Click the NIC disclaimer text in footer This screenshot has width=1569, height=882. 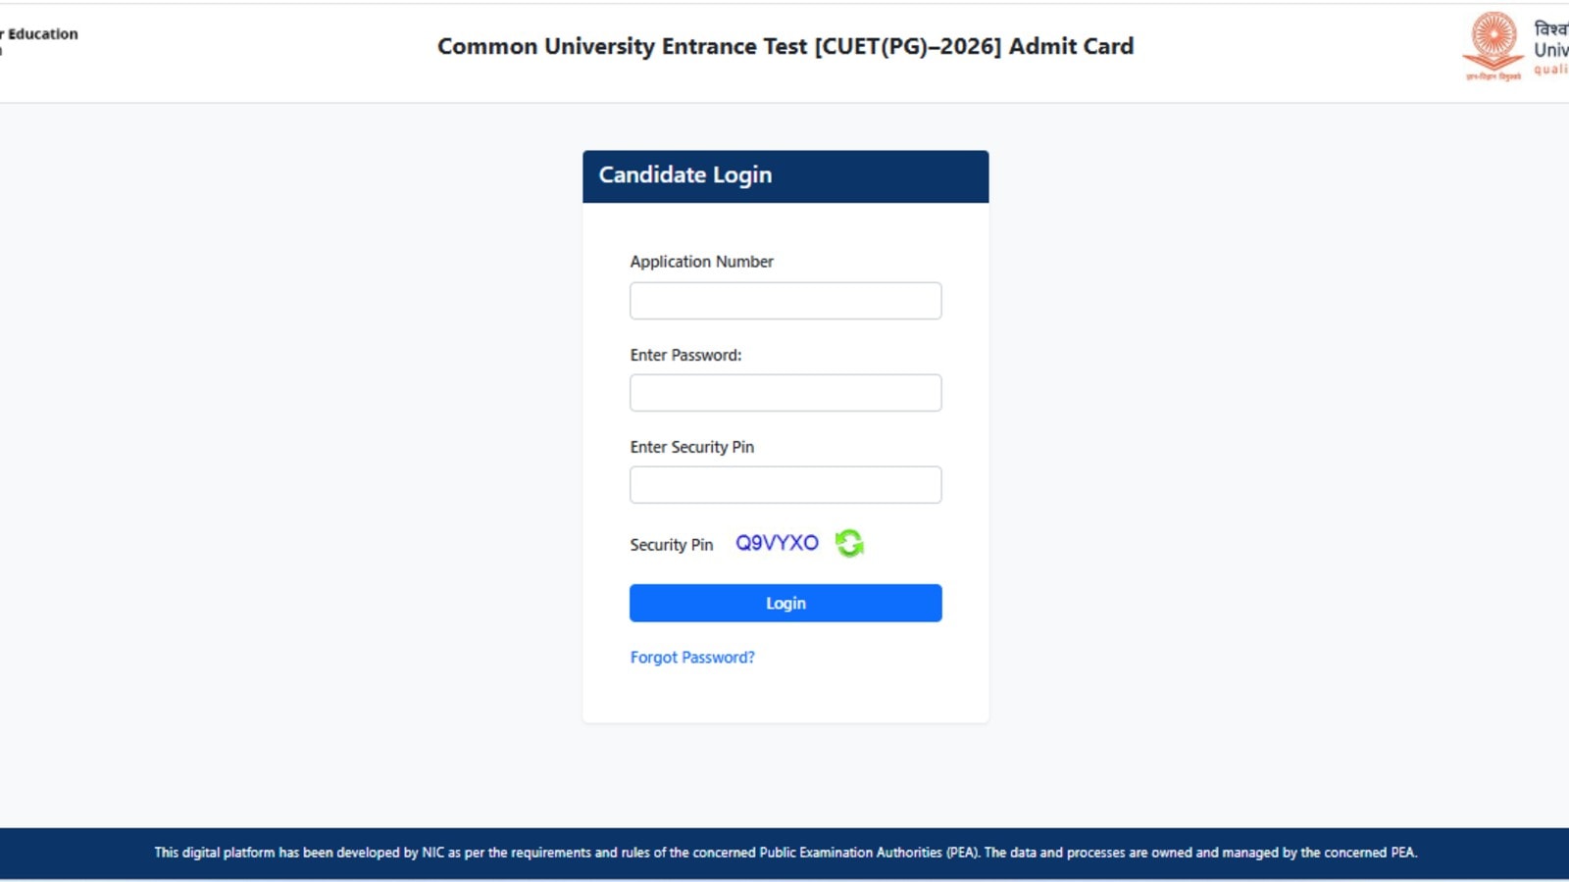[784, 853]
